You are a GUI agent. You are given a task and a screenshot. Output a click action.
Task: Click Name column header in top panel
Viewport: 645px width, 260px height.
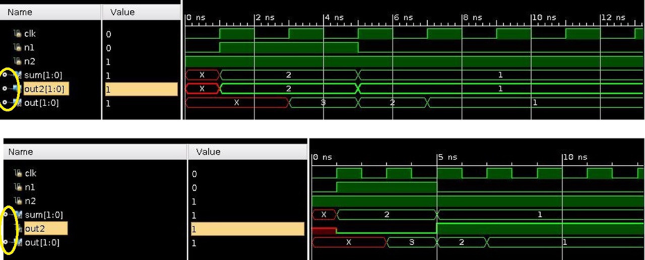[x=20, y=12]
